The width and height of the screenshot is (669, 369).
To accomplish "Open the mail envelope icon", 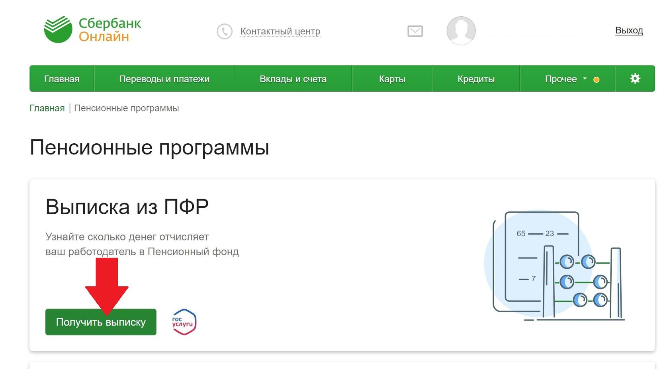I will 415,31.
